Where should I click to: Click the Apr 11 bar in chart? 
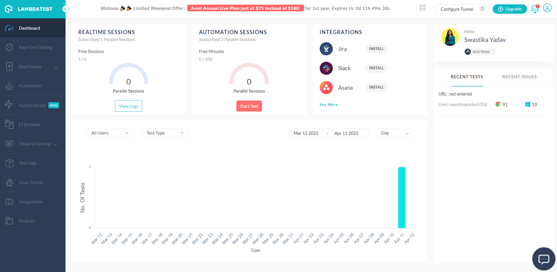(402, 197)
